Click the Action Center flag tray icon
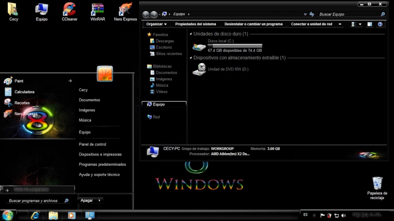Viewport: 394px width, 221px height. 323,215
